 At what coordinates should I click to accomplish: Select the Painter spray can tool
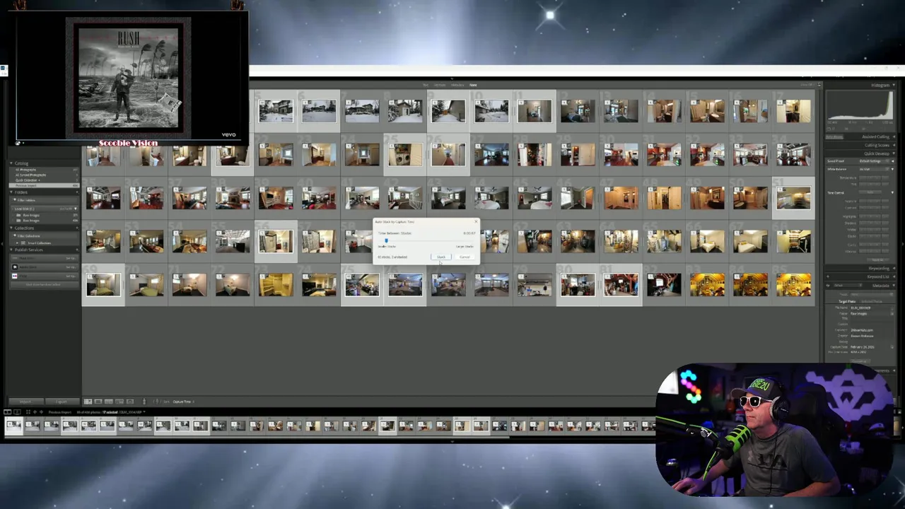[x=144, y=401]
